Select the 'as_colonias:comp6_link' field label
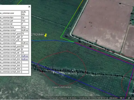The image size is (134, 100). click(10, 72)
